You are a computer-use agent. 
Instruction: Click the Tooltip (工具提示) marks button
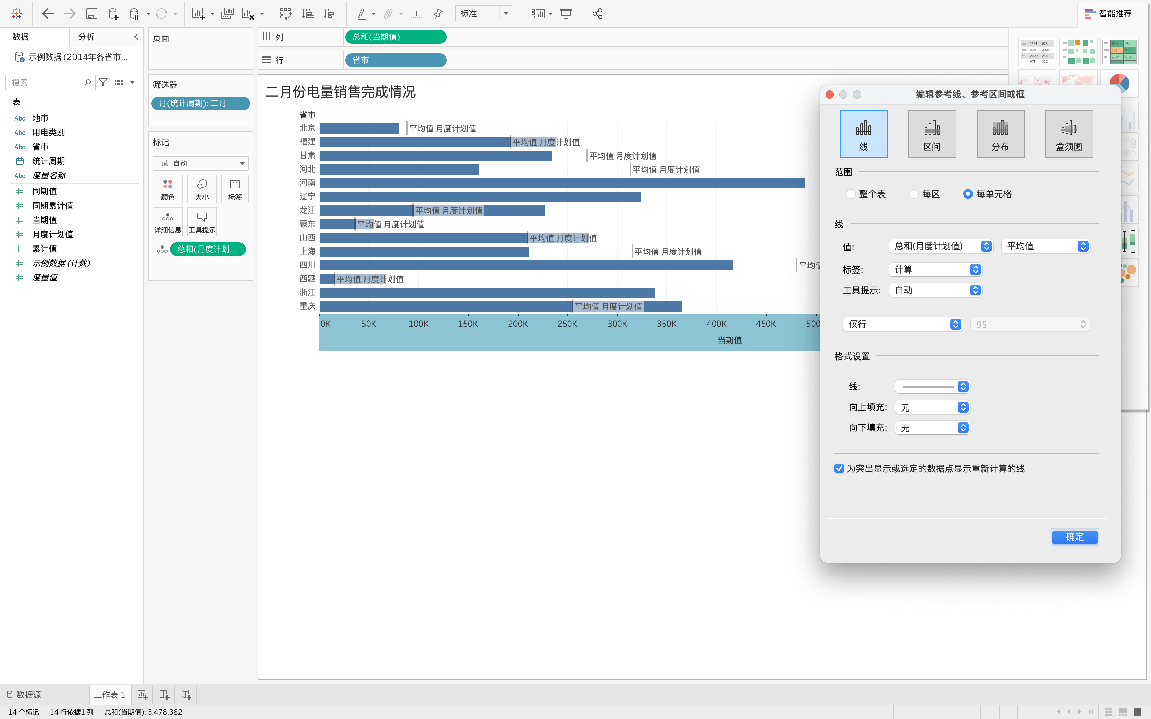click(x=202, y=222)
